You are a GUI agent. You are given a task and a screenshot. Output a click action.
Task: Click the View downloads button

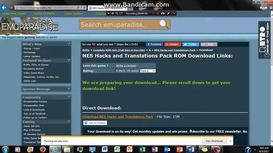[x=214, y=141]
